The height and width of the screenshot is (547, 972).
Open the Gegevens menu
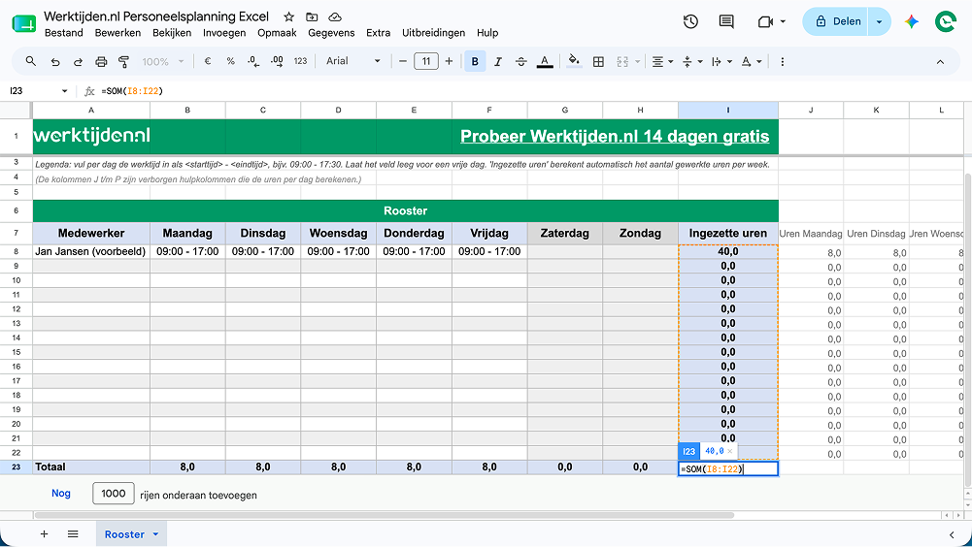click(332, 33)
